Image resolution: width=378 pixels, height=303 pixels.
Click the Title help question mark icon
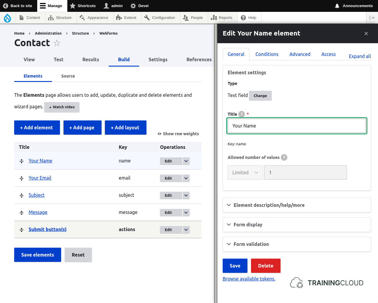(x=242, y=114)
